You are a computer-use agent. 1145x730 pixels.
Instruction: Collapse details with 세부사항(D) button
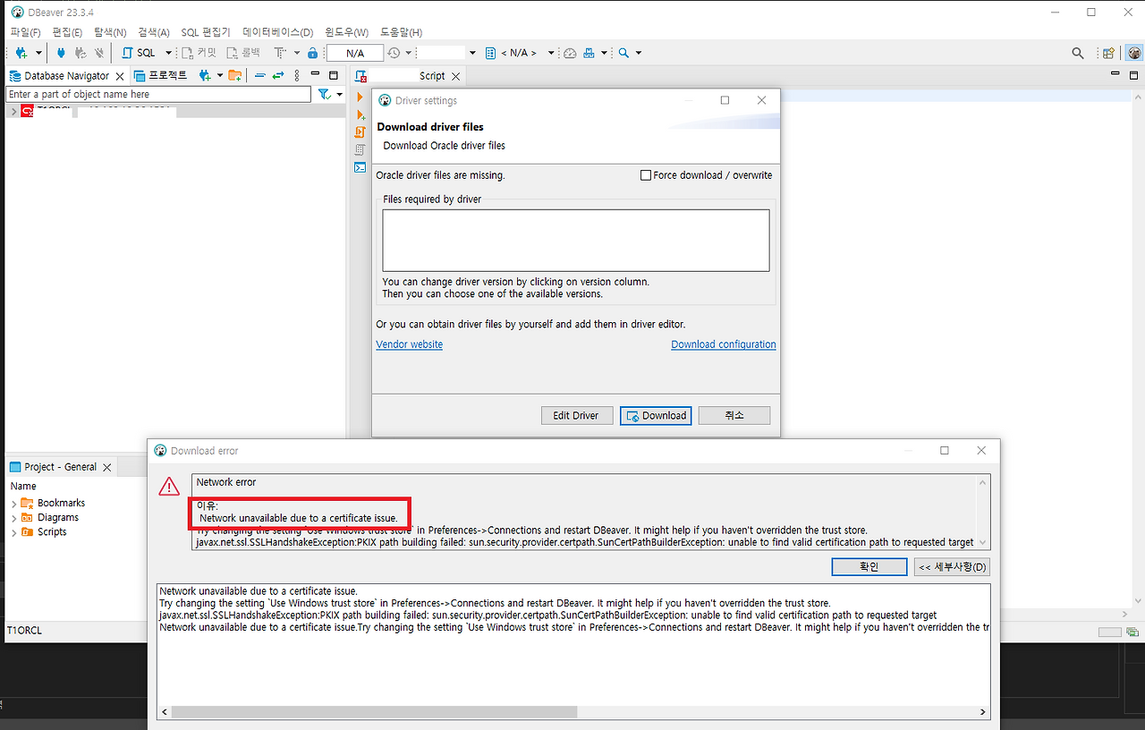(952, 567)
